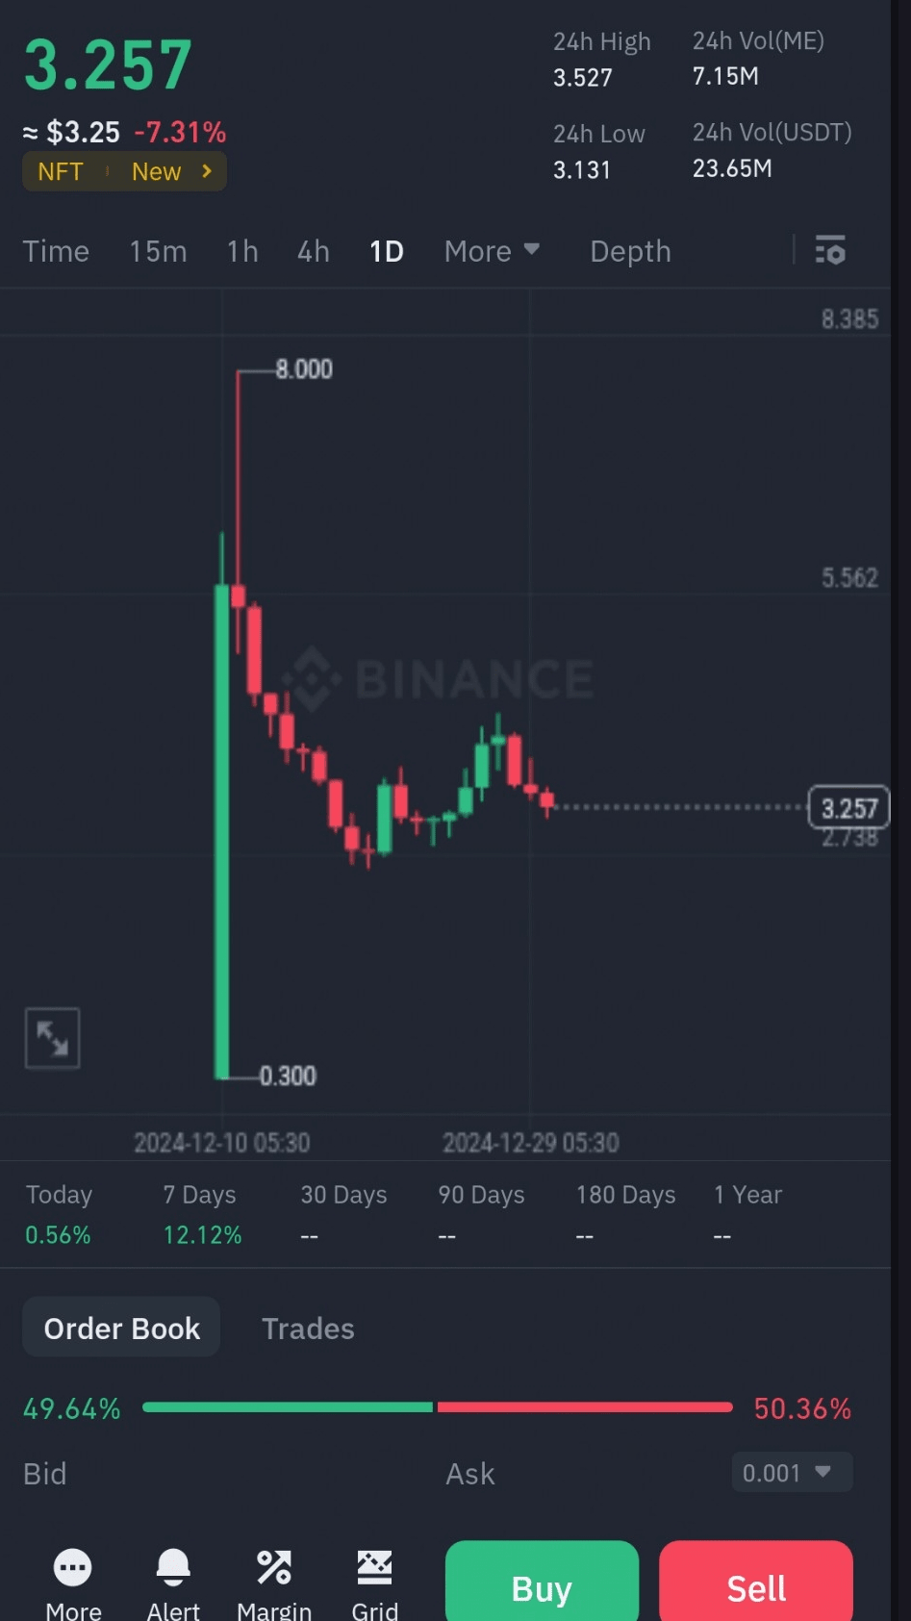Select the 15m timeframe
Screen dimensions: 911x1621
[158, 251]
